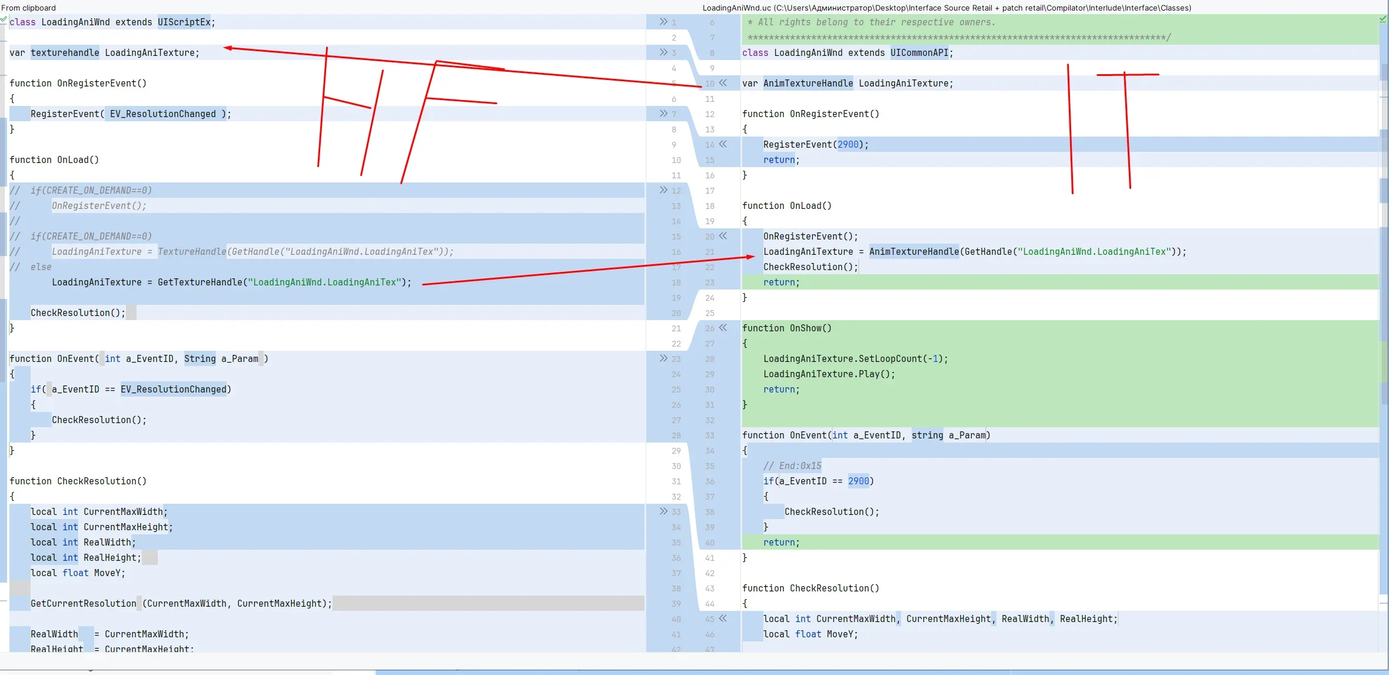Image resolution: width=1389 pixels, height=675 pixels.
Task: Click 'function CheckResolution()' in right pane
Action: (810, 588)
